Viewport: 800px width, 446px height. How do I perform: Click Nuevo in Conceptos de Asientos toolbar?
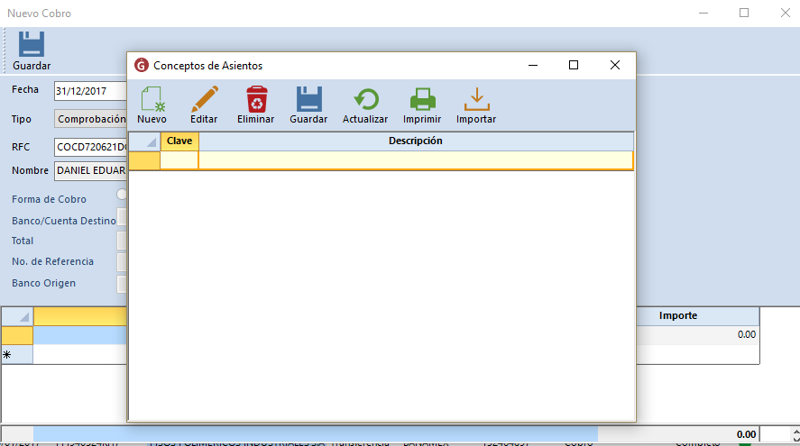152,105
